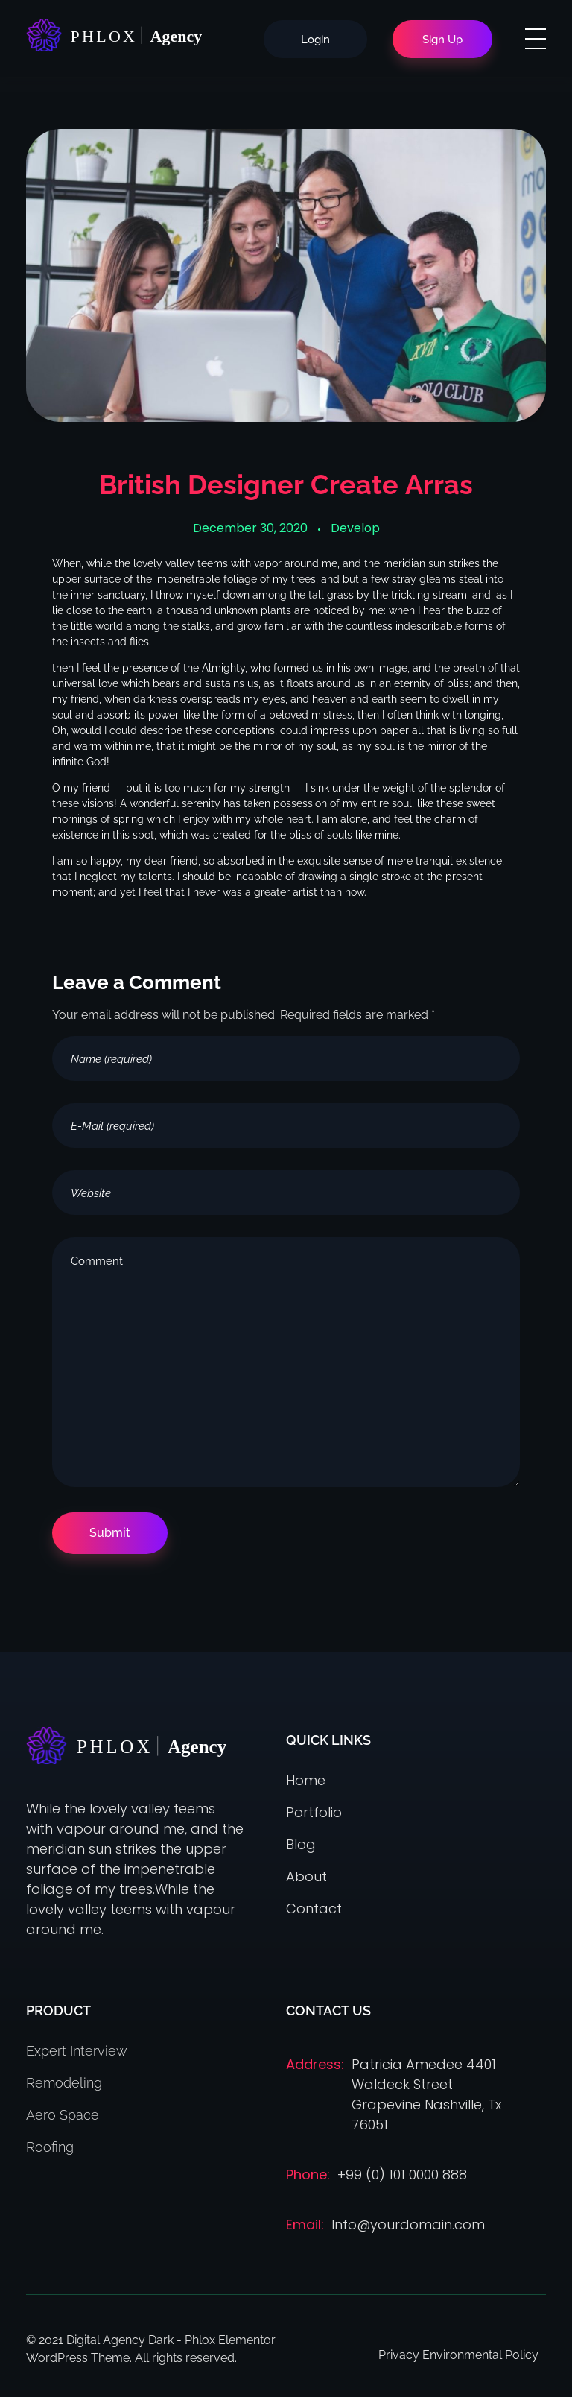This screenshot has width=572, height=2397.
Task: Submit the comment form
Action: click(x=109, y=1532)
